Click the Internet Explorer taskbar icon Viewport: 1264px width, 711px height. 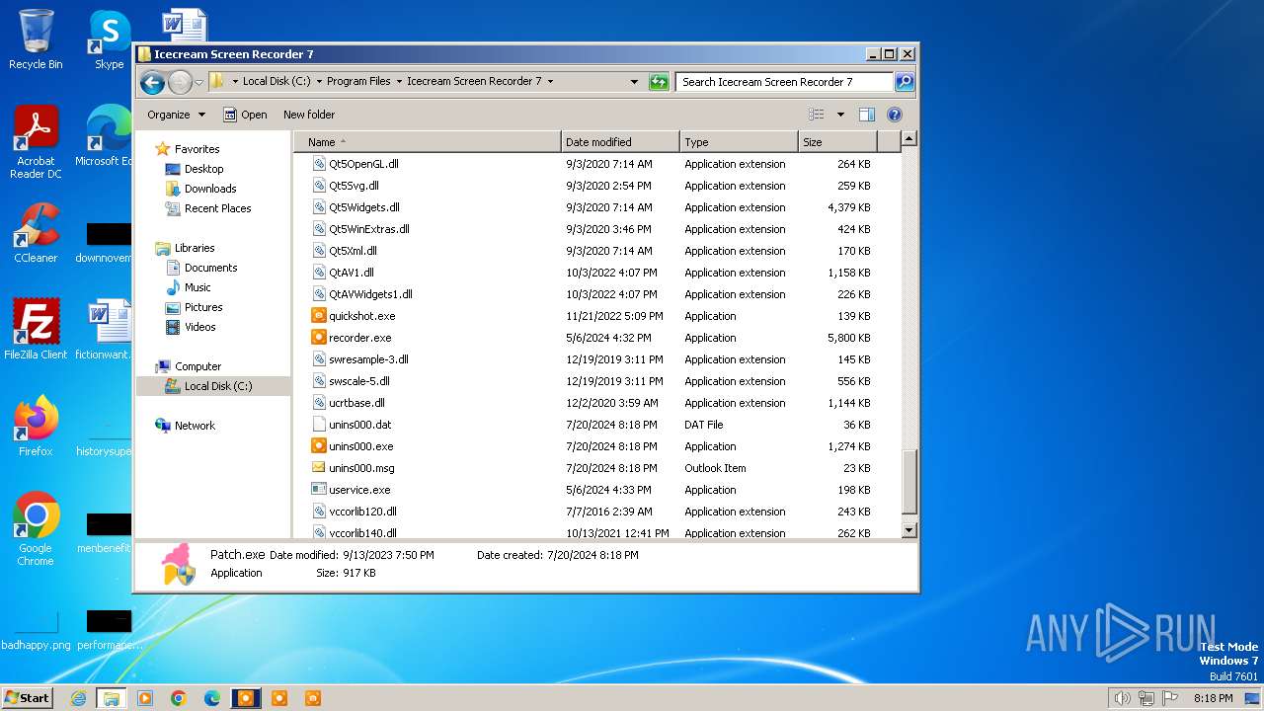78,698
